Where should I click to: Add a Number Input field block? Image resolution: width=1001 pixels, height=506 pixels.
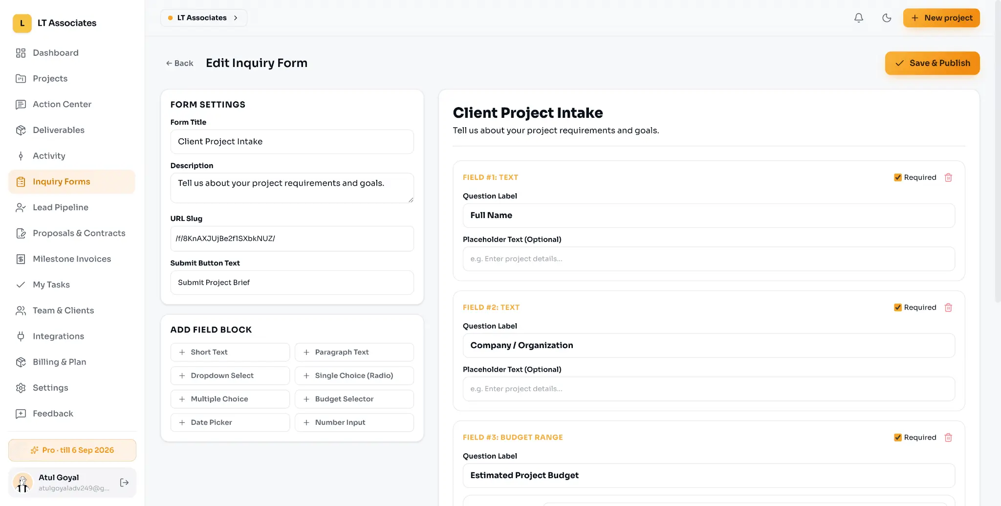pos(354,422)
